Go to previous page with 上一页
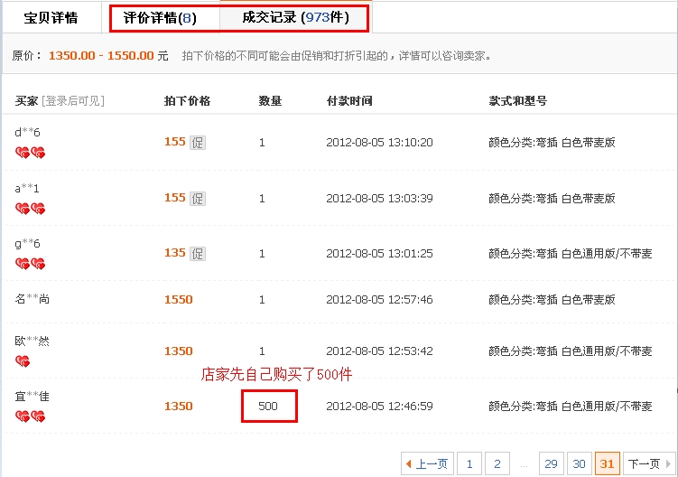Image resolution: width=678 pixels, height=477 pixels. 425,463
